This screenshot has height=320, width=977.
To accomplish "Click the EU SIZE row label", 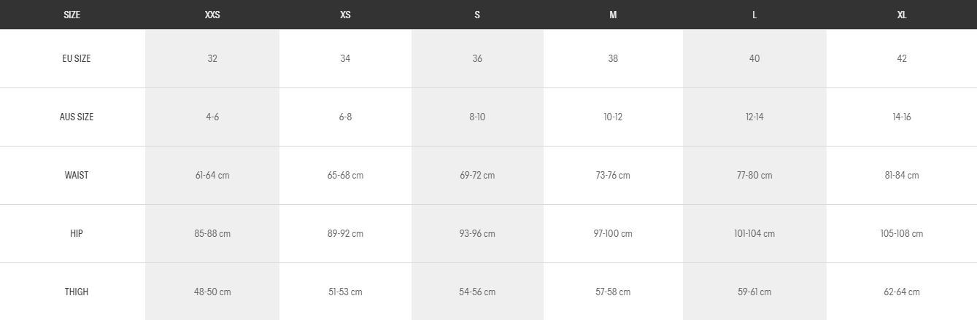I will (77, 58).
